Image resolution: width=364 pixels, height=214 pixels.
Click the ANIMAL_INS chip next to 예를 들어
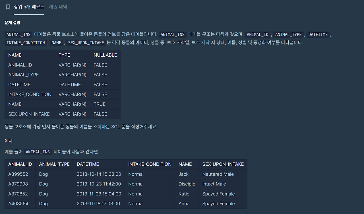point(38,152)
